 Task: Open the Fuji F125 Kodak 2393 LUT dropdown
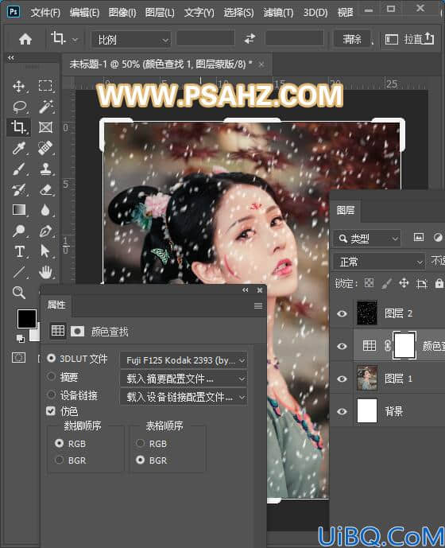click(x=184, y=360)
